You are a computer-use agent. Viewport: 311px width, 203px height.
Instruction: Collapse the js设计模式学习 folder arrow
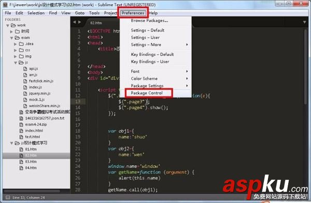pyautogui.click(x=11, y=143)
